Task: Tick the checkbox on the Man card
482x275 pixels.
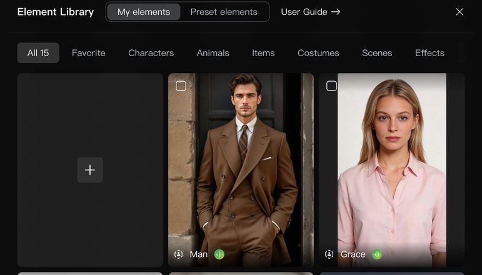Action: [181, 86]
